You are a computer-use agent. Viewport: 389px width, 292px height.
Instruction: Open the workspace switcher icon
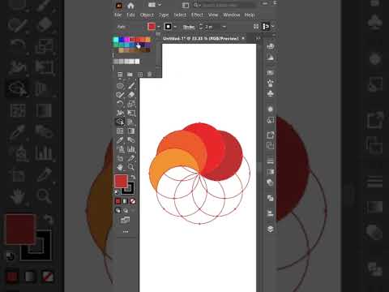(x=186, y=5)
